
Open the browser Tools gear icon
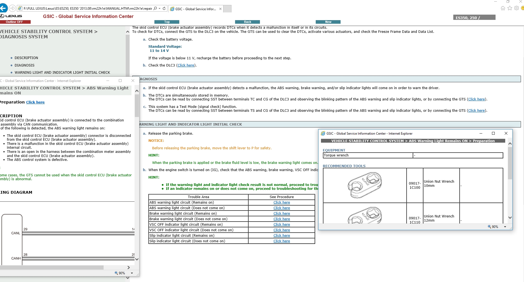pos(517,8)
